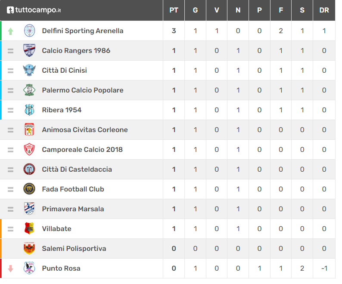Select the DR column header

(324, 10)
